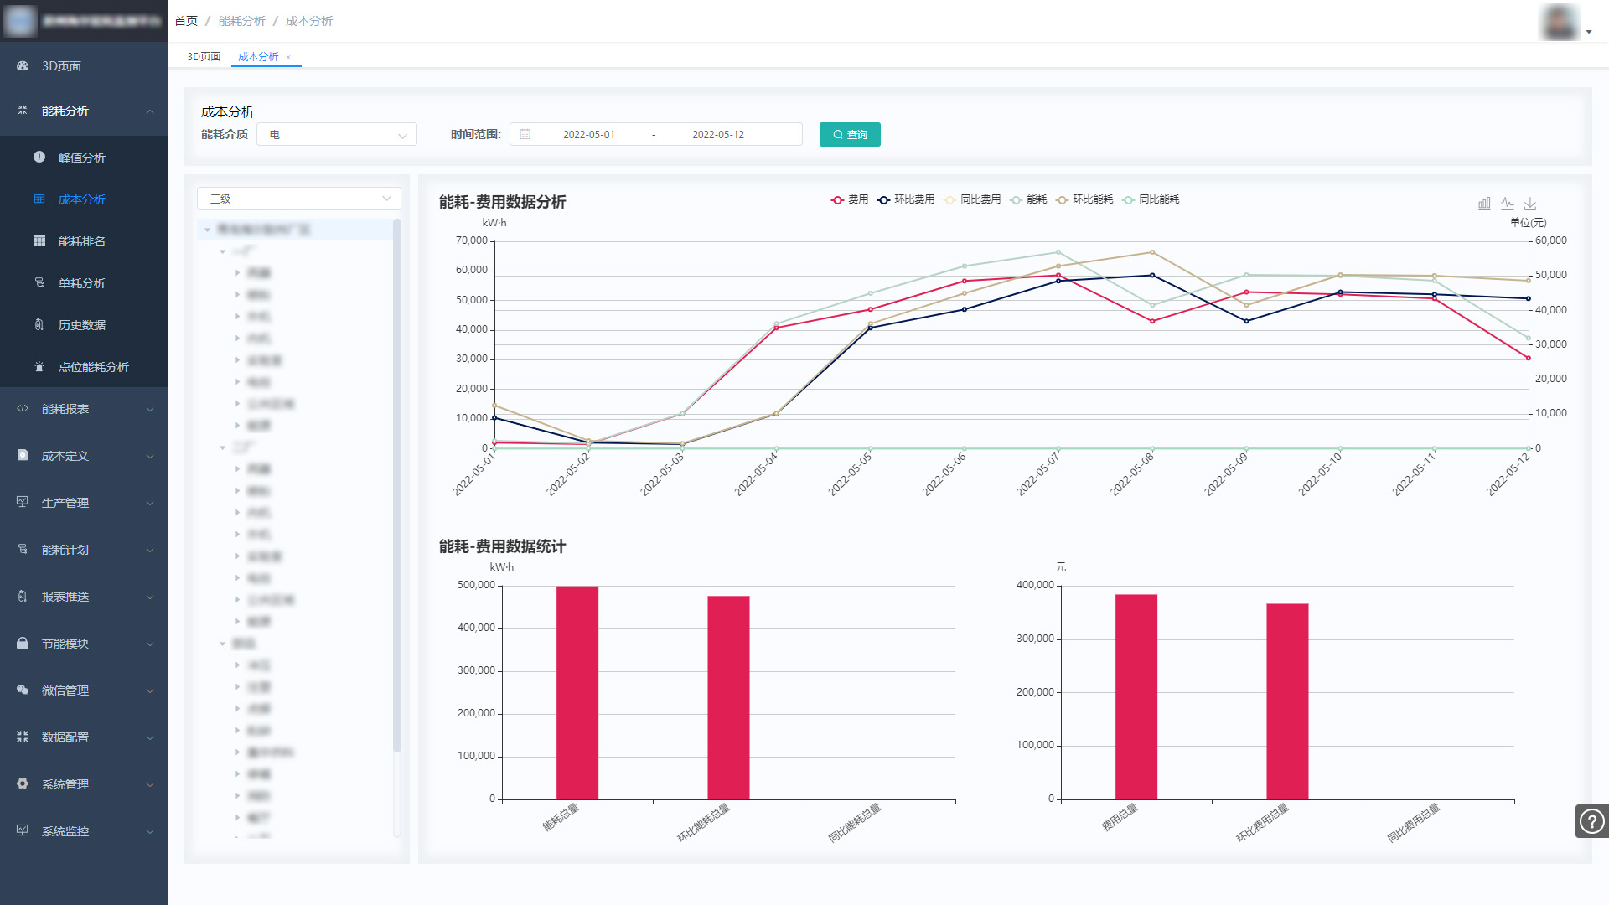
Task: Open the help question mark icon
Action: tap(1591, 821)
